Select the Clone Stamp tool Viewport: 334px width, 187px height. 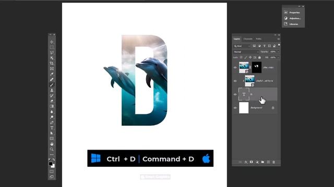[x=52, y=90]
